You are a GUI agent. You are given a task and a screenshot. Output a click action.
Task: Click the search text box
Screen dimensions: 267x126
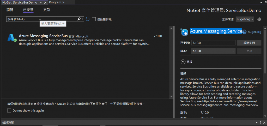coord(41,19)
